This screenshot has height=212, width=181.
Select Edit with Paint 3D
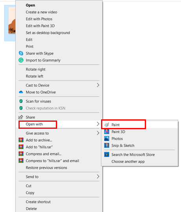[40, 26]
